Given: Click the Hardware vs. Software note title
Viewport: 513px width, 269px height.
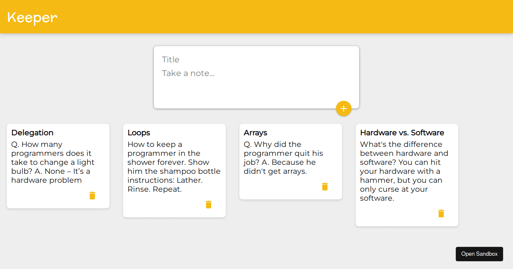Looking at the screenshot, I should 402,133.
